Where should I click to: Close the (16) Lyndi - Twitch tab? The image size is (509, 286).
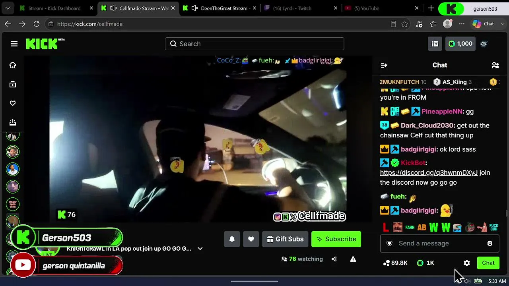(x=336, y=8)
